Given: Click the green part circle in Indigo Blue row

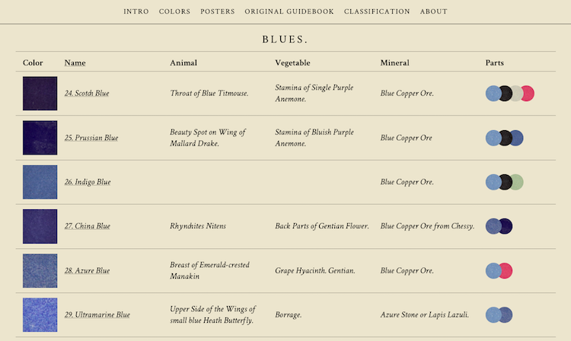Looking at the screenshot, I should [516, 182].
